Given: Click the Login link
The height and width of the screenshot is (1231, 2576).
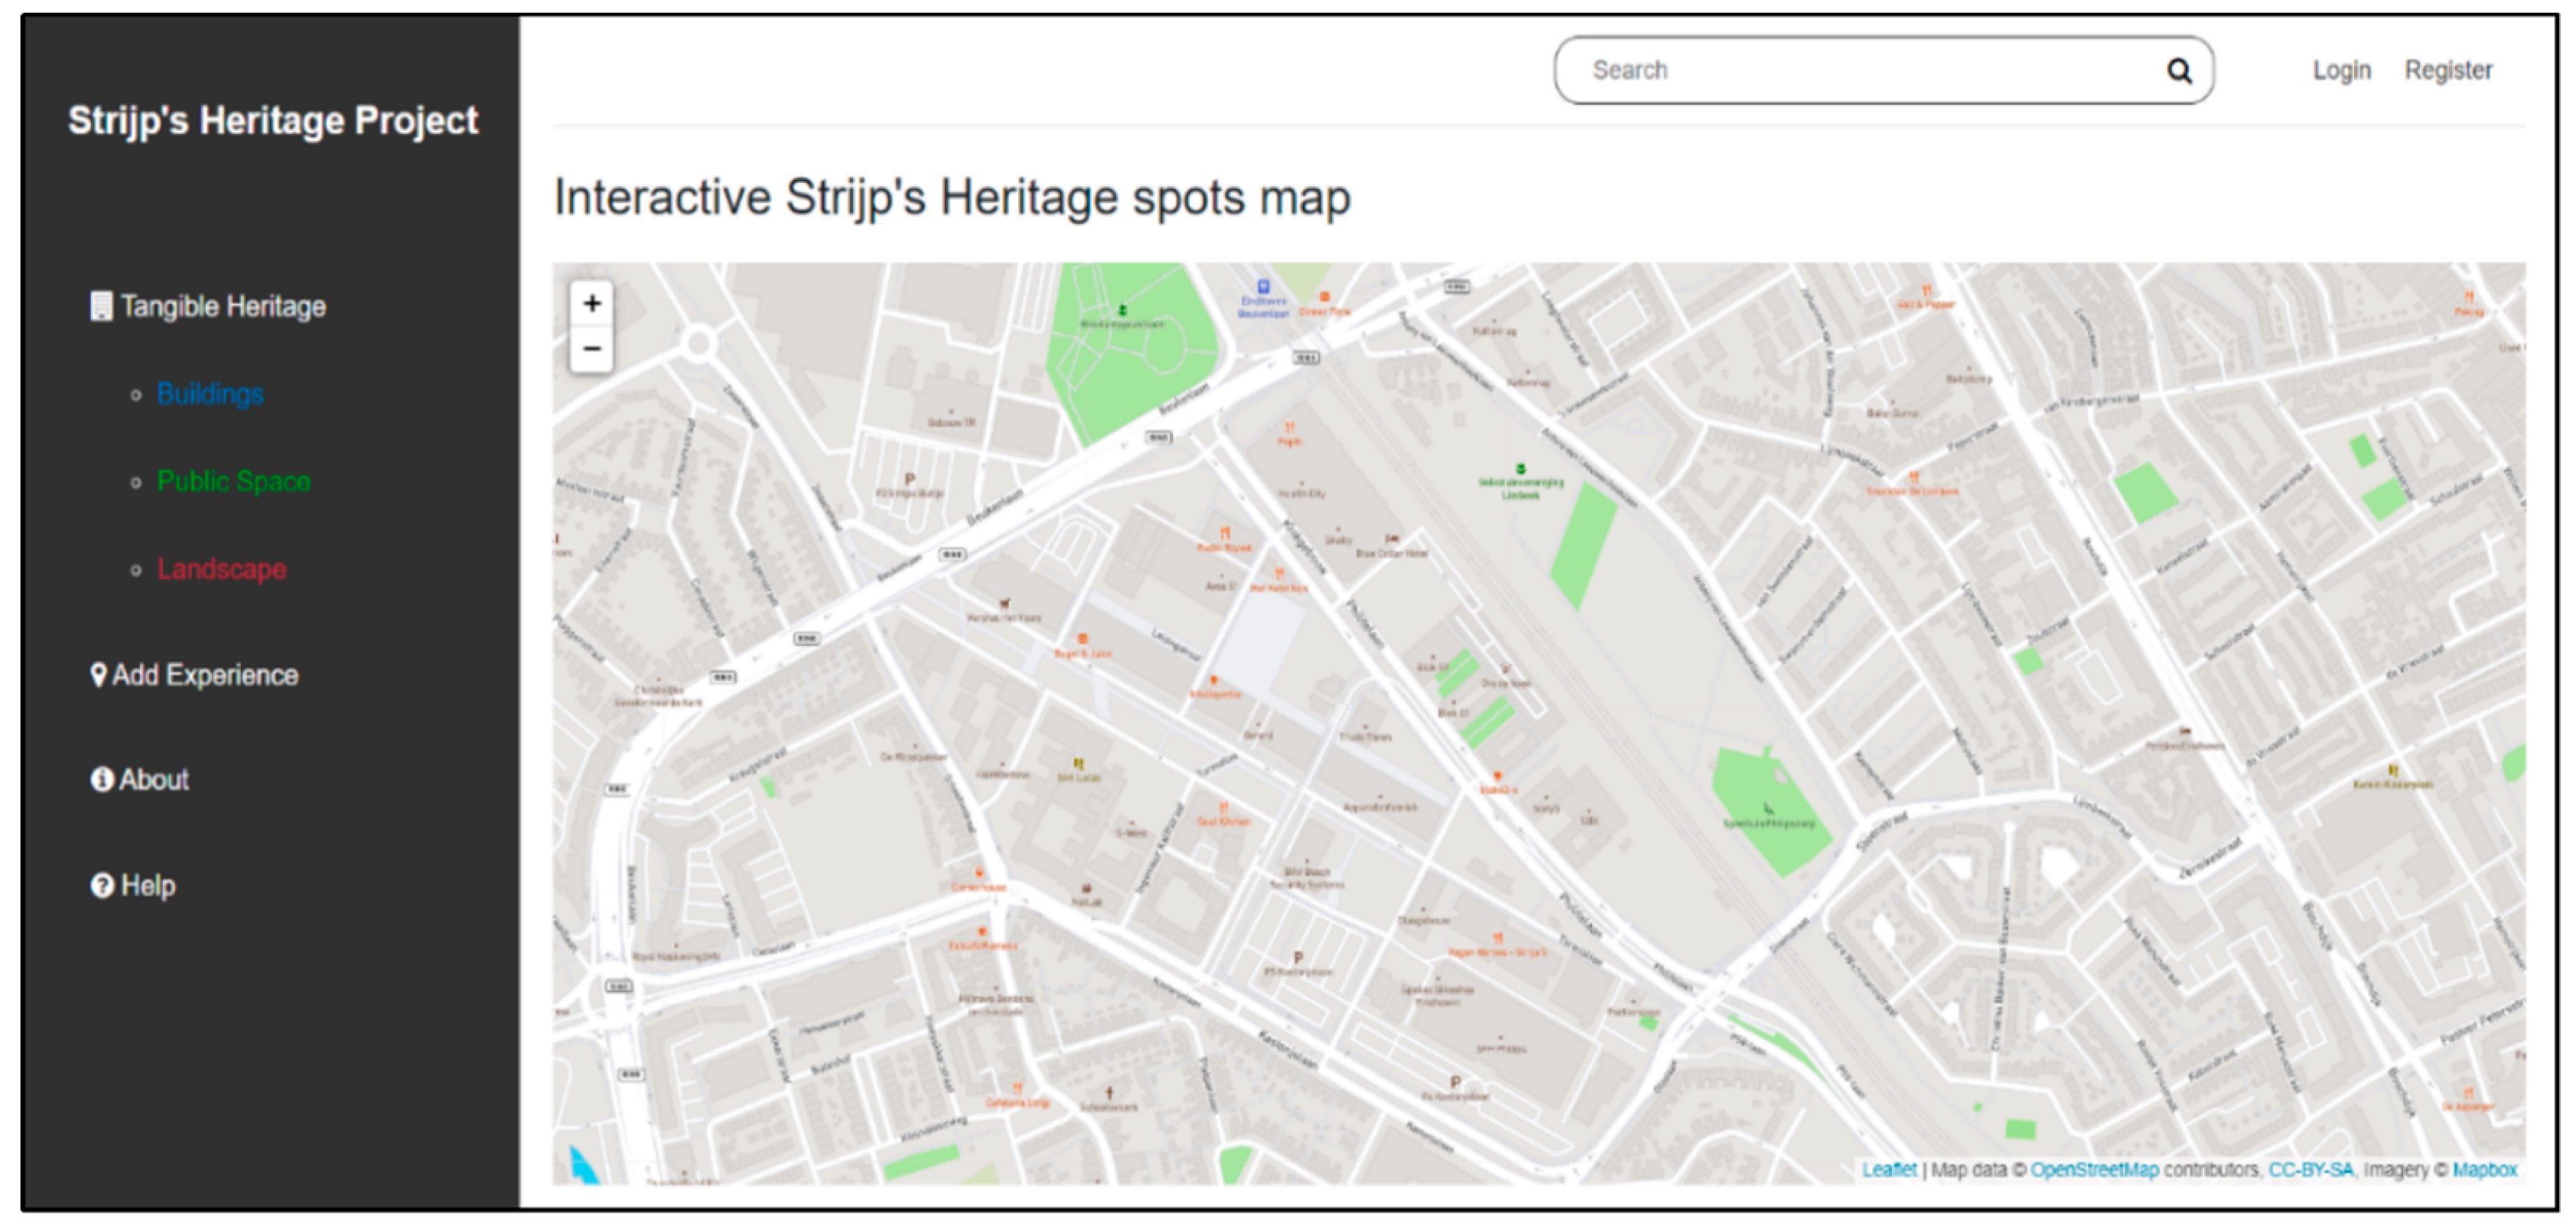Looking at the screenshot, I should coord(2341,70).
